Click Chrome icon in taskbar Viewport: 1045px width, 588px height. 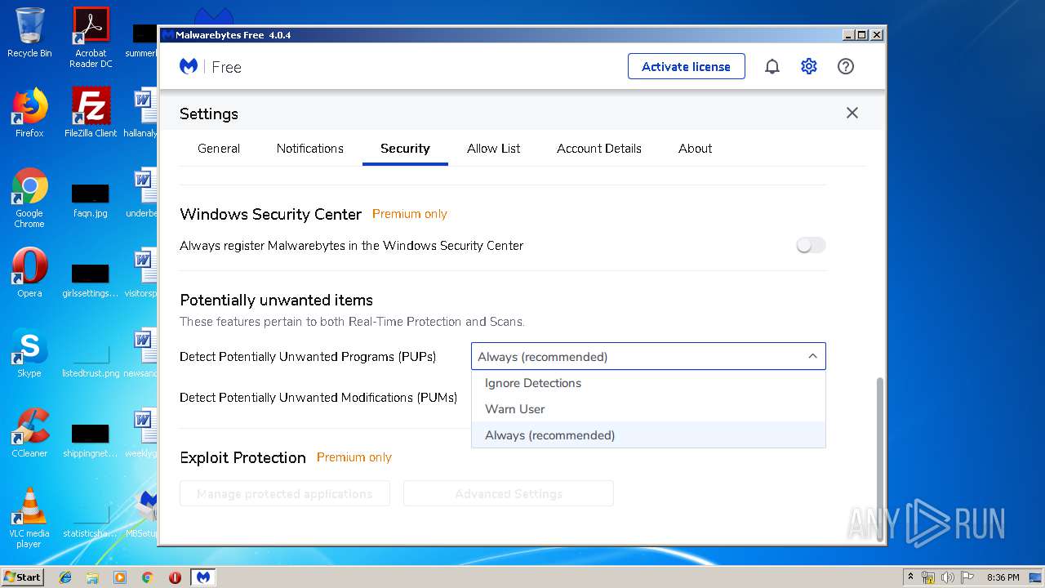(147, 577)
